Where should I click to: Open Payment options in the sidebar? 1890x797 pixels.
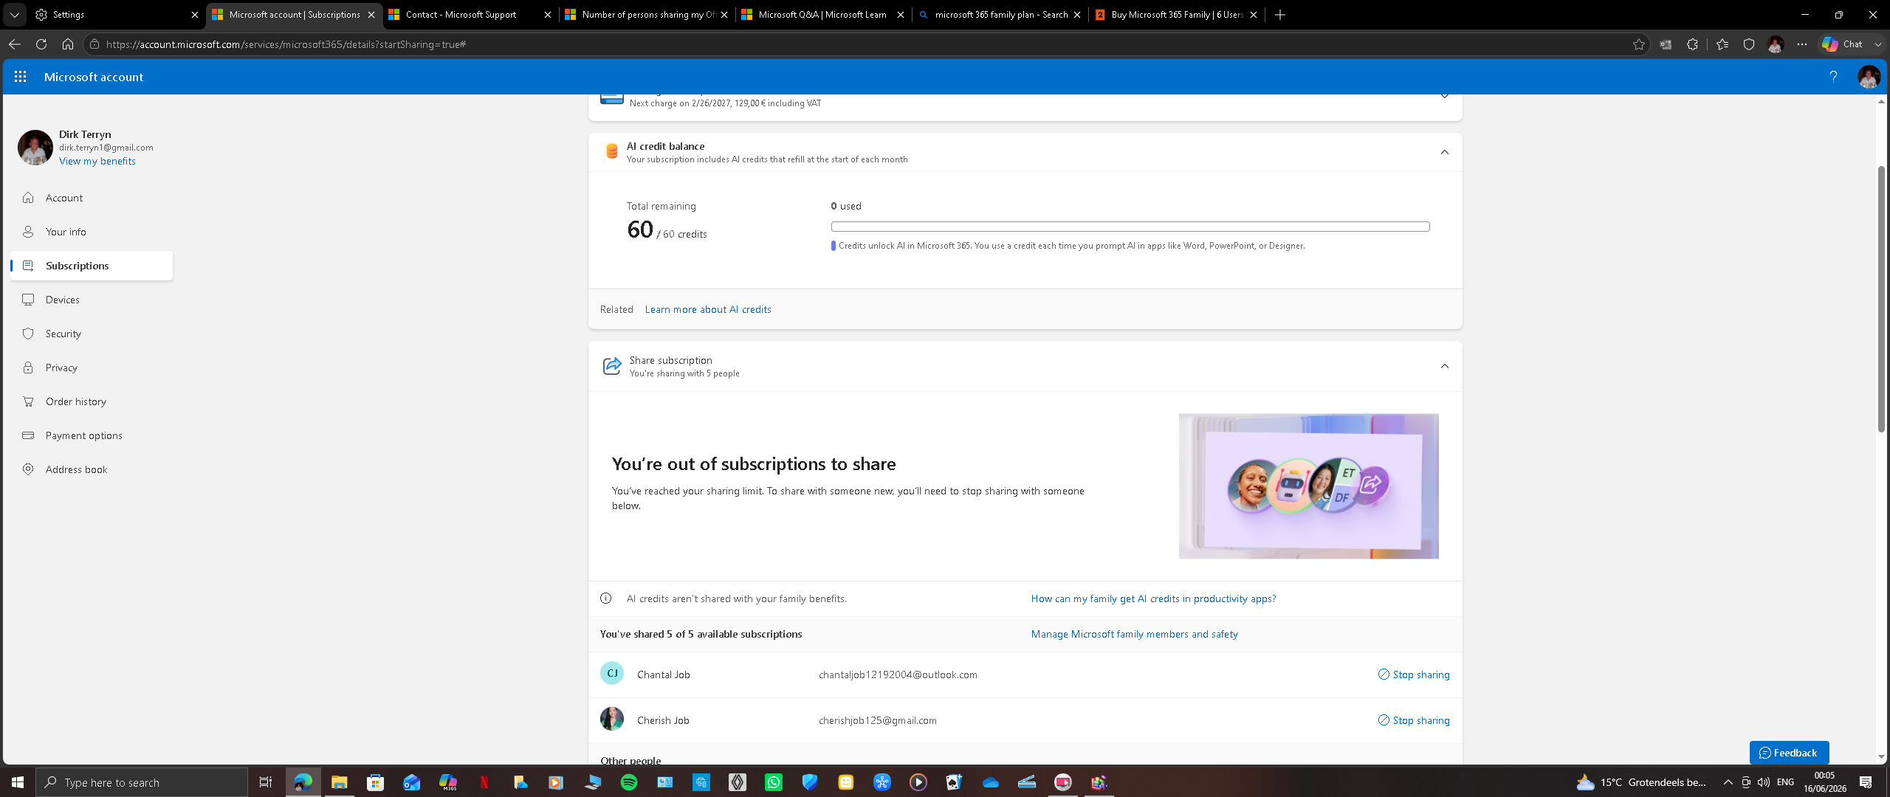click(92, 435)
